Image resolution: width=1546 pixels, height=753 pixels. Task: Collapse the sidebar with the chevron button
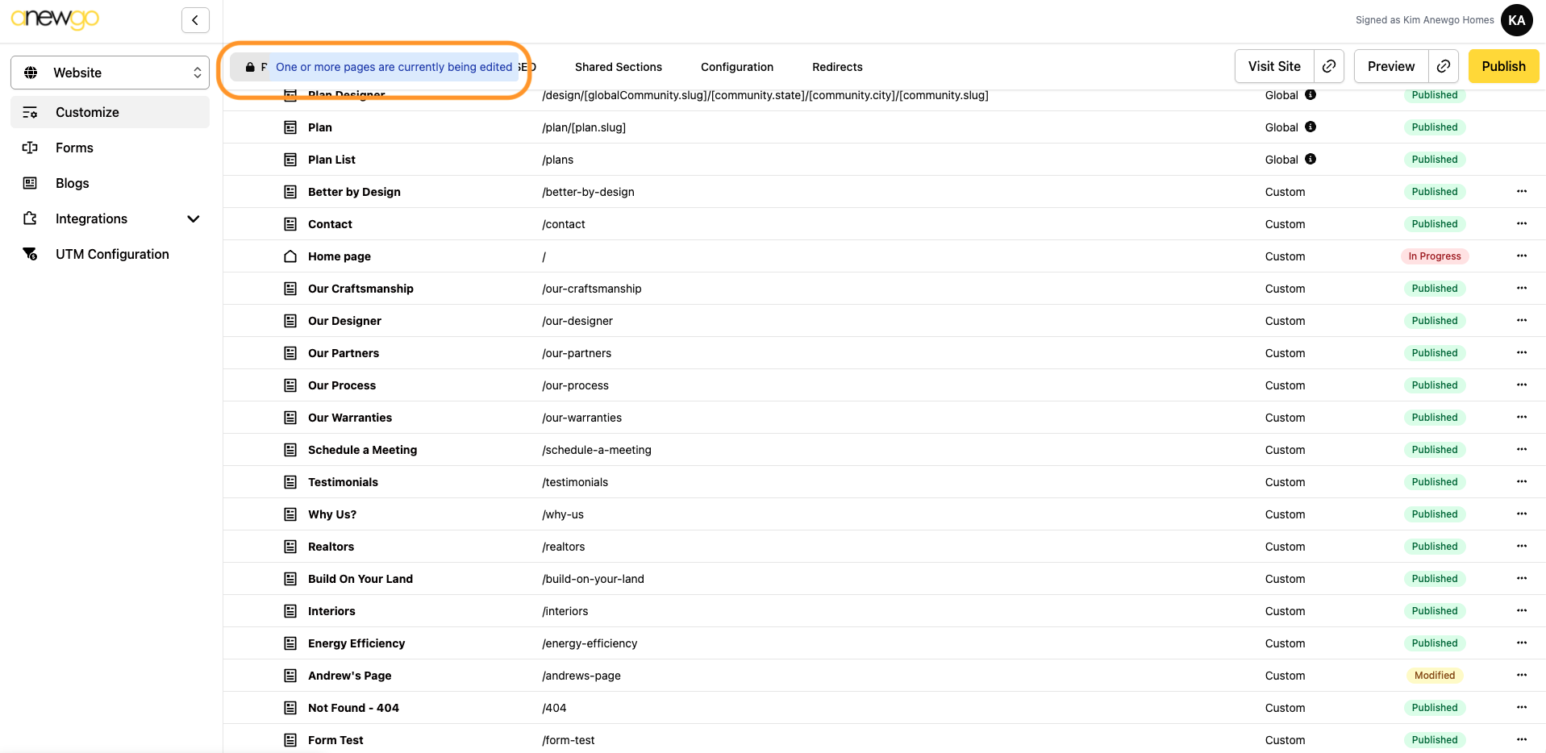[x=195, y=20]
